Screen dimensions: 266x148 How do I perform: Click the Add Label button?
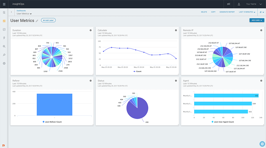48,20
